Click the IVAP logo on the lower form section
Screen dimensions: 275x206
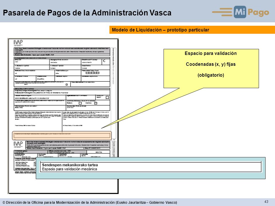point(18,144)
